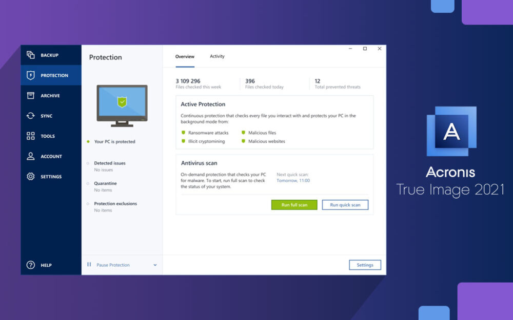Image resolution: width=513 pixels, height=320 pixels.
Task: Open the Account person icon
Action: pos(31,156)
